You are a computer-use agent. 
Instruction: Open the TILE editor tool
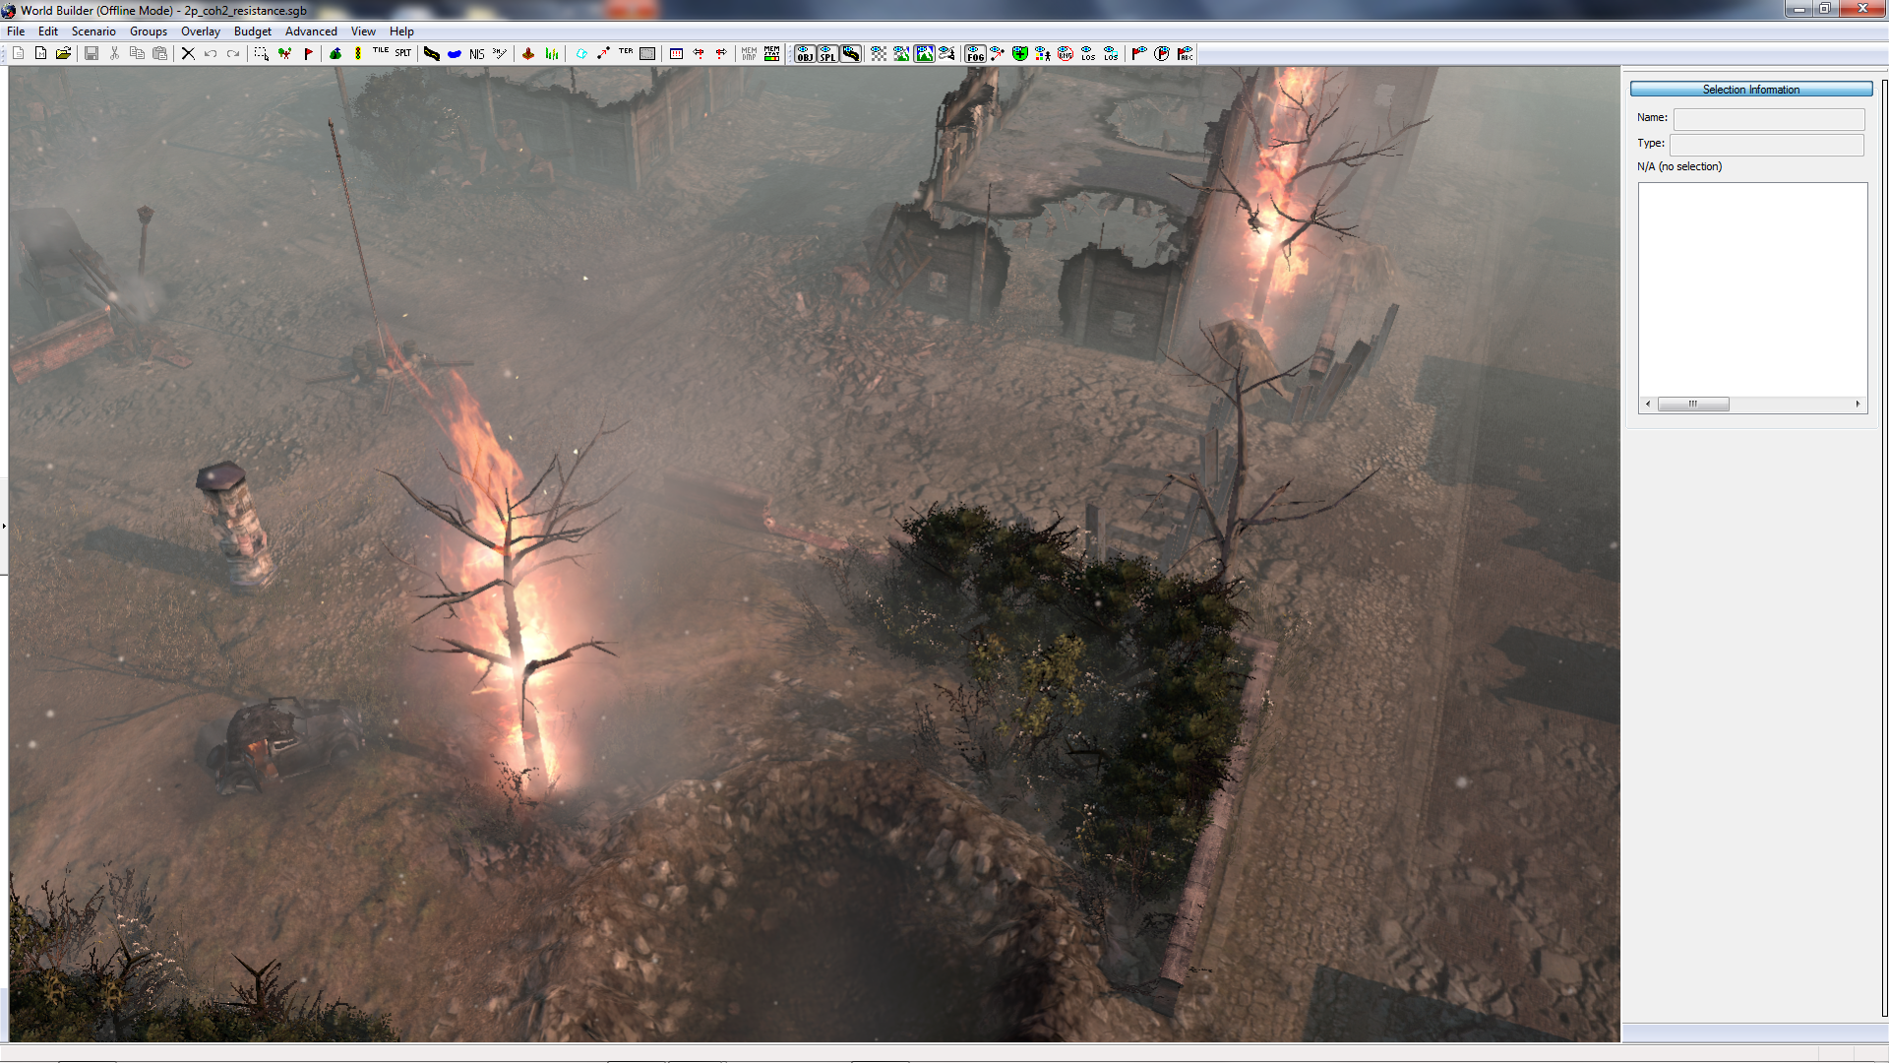381,51
